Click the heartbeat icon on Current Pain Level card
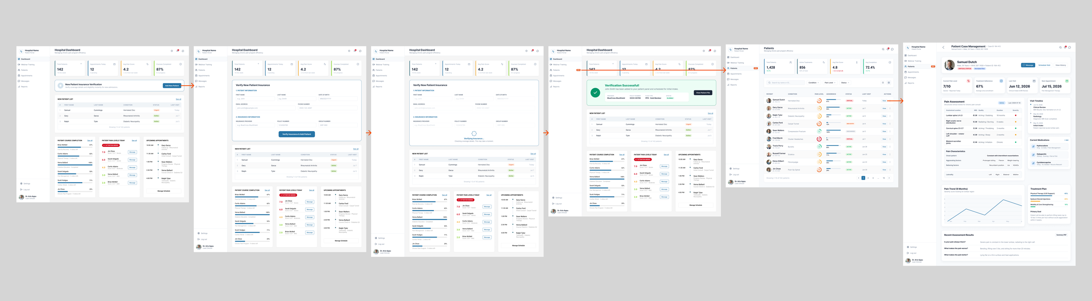The width and height of the screenshot is (1092, 301). coord(968,81)
